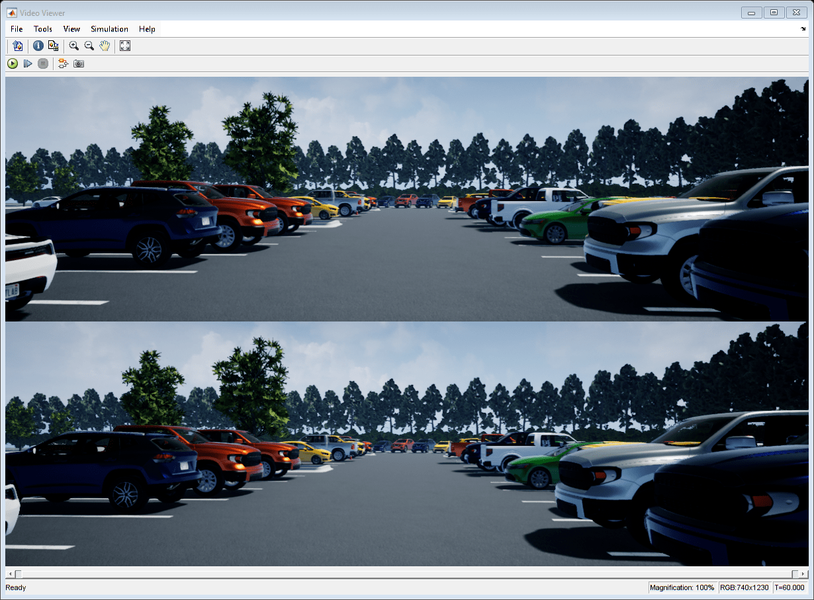Screen dimensions: 814x600
Task: Close the Video Viewer window
Action: point(795,12)
